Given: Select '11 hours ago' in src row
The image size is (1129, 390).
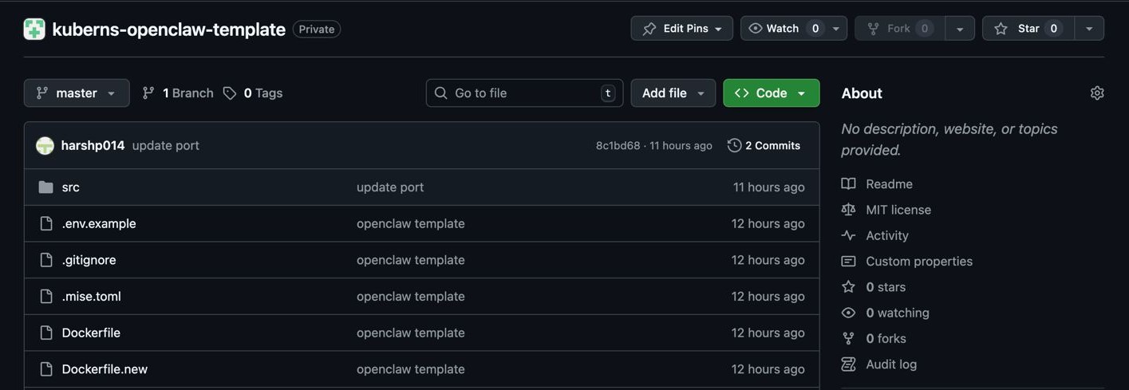Looking at the screenshot, I should point(769,187).
